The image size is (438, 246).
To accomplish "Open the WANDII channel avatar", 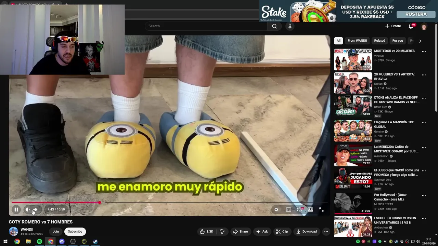I will (x=13, y=231).
